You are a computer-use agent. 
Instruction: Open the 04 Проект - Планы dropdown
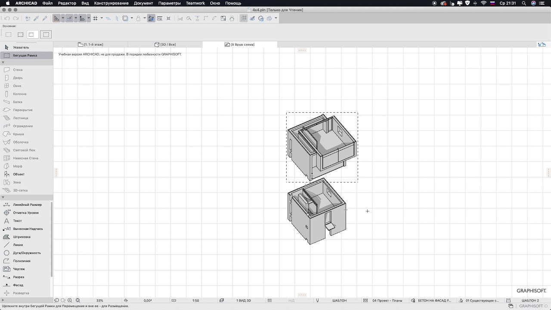pyautogui.click(x=387, y=301)
